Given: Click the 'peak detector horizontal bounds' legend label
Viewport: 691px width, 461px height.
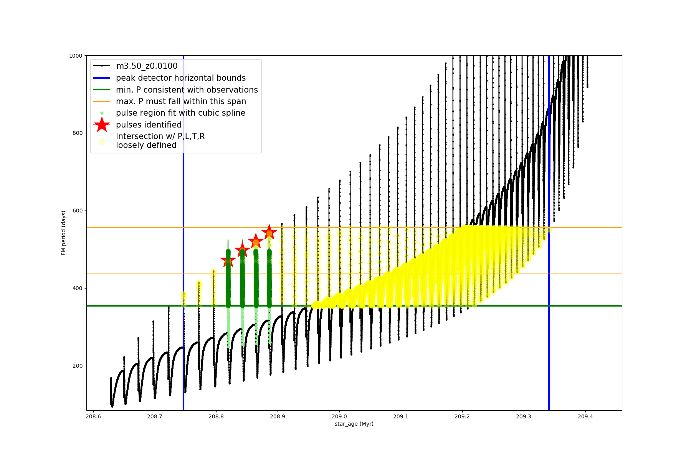Looking at the screenshot, I should click(x=180, y=78).
